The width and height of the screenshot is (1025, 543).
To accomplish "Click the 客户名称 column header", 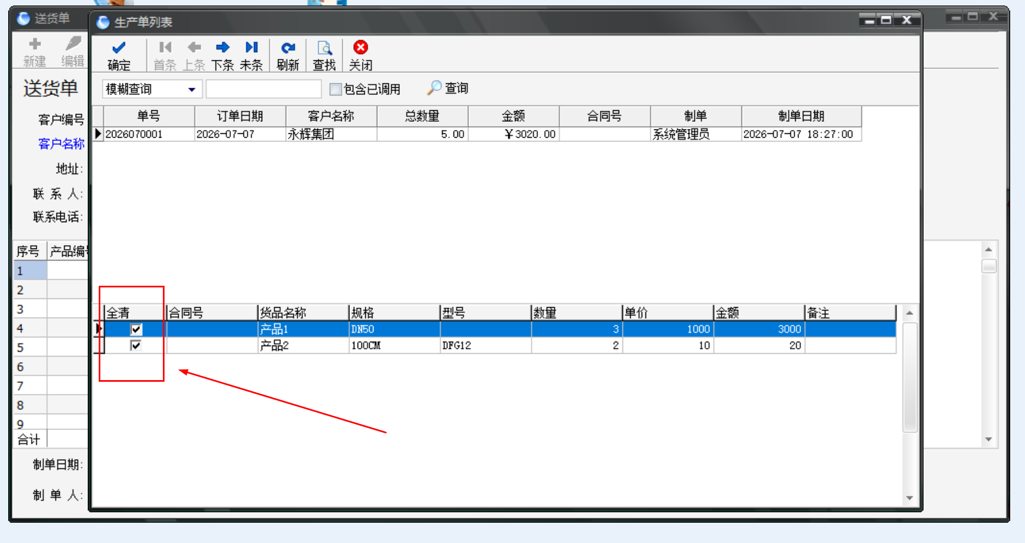I will [x=331, y=116].
